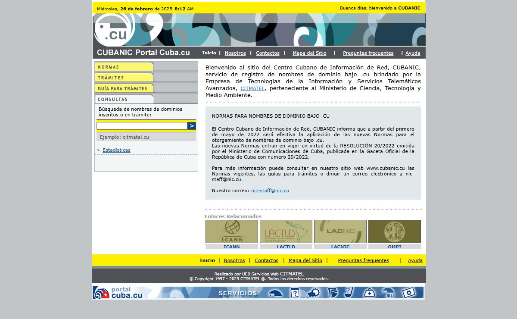Open Preguntas frecuentes in top navigation
This screenshot has width=517, height=319.
pyautogui.click(x=368, y=53)
